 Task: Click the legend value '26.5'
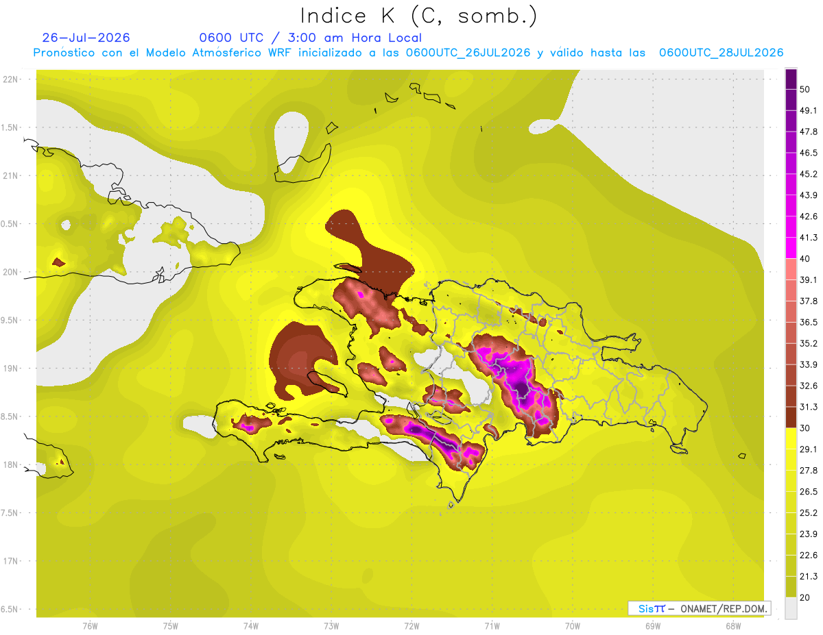click(x=809, y=491)
